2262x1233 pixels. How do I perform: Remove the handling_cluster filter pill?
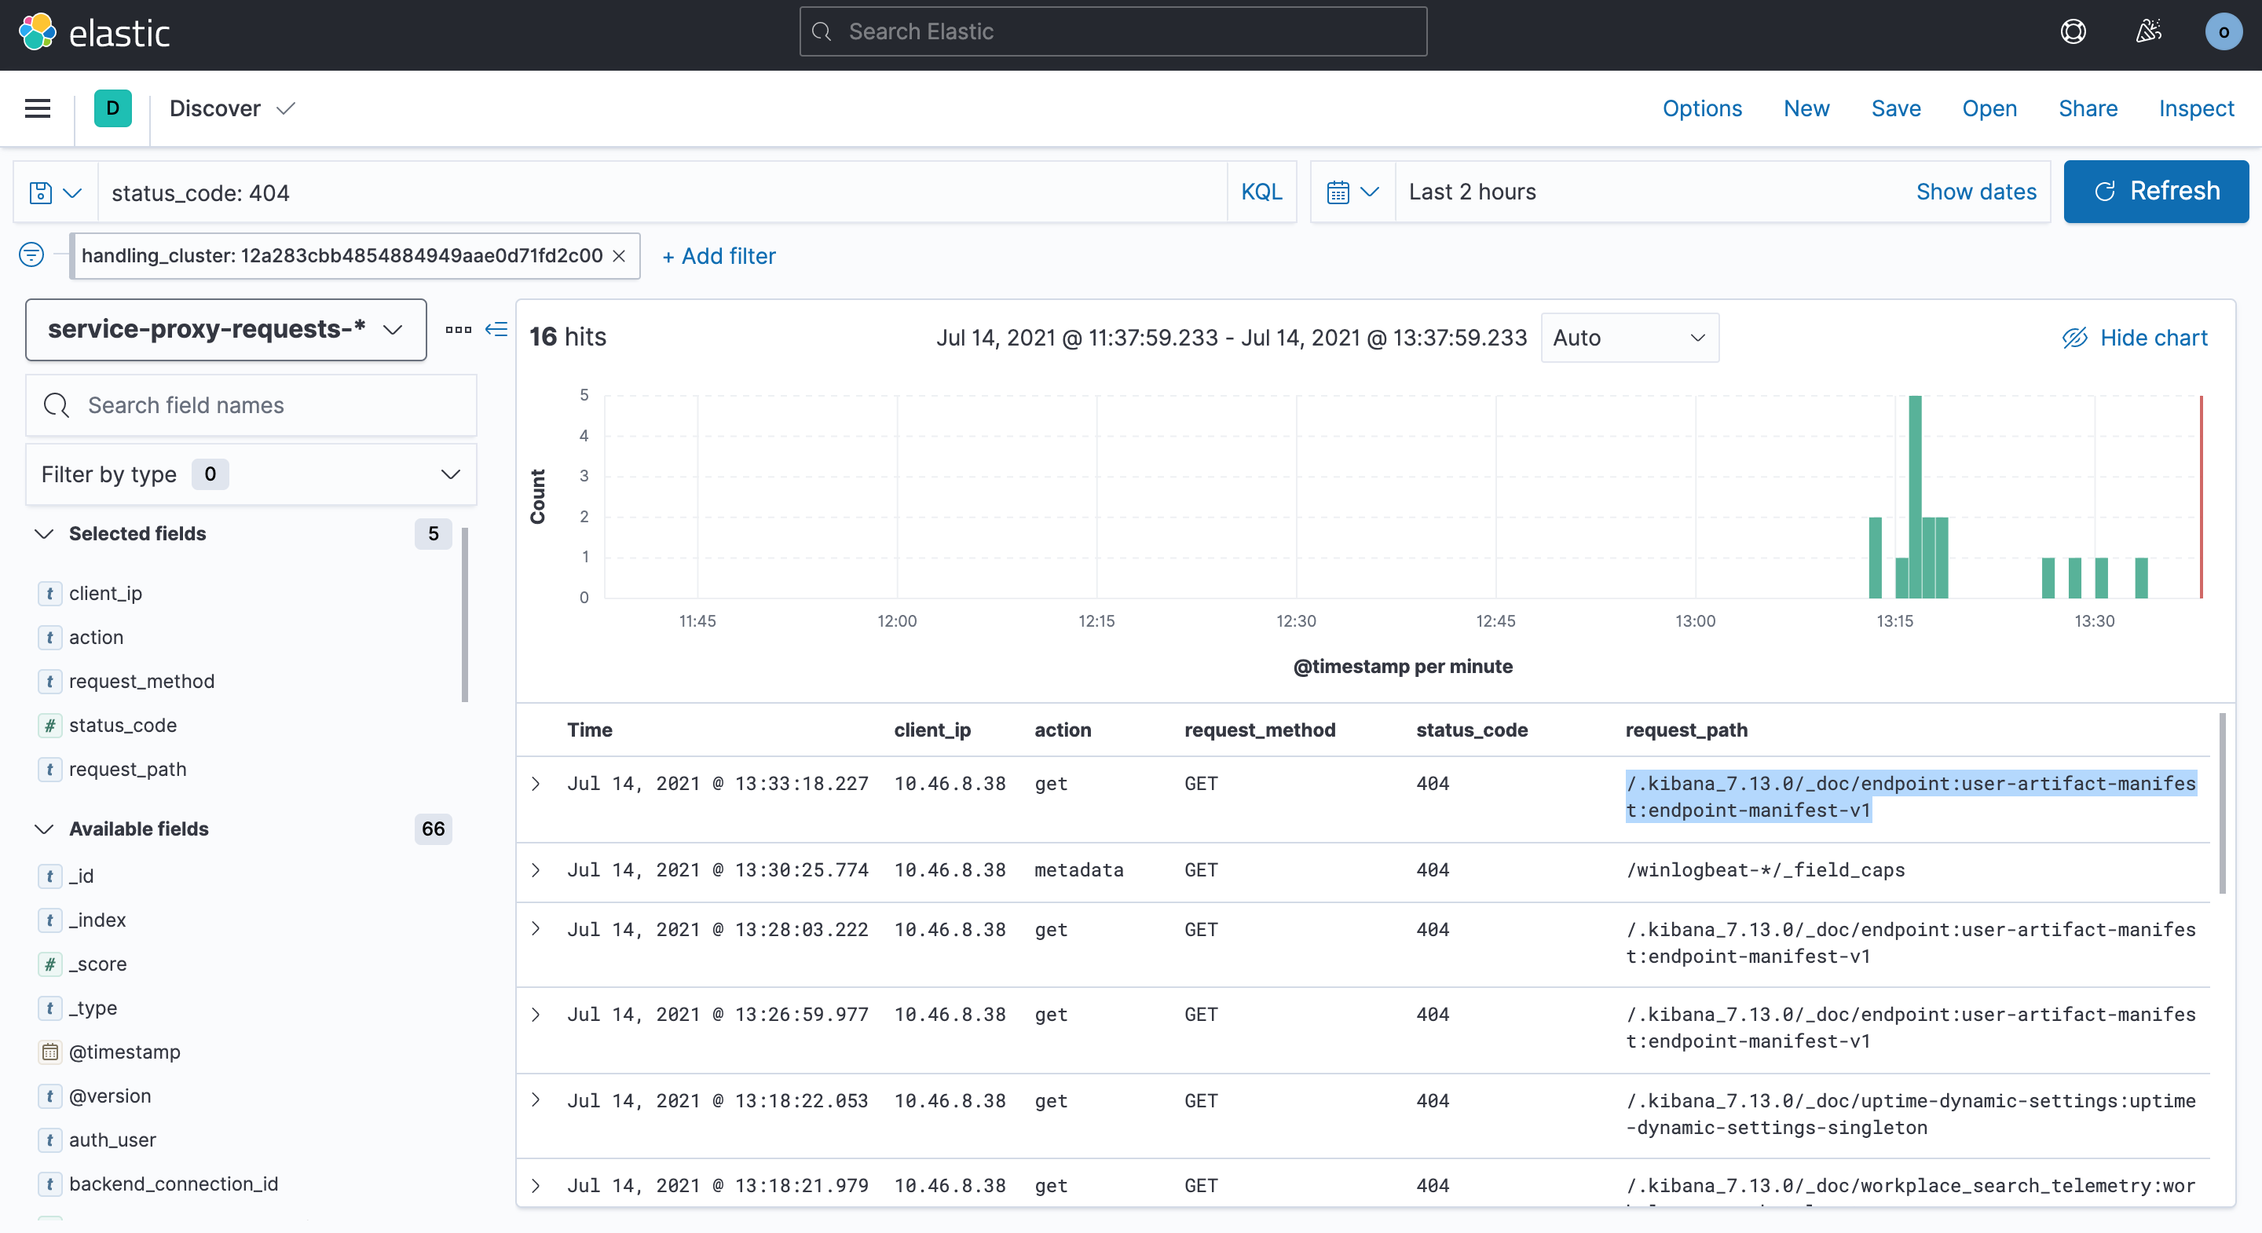[620, 255]
